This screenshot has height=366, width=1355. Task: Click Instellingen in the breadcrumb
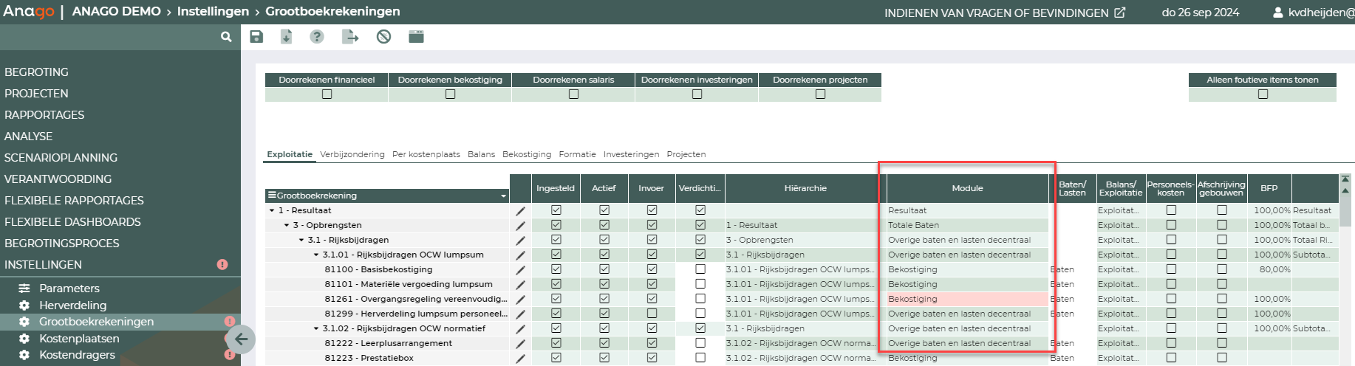[213, 11]
